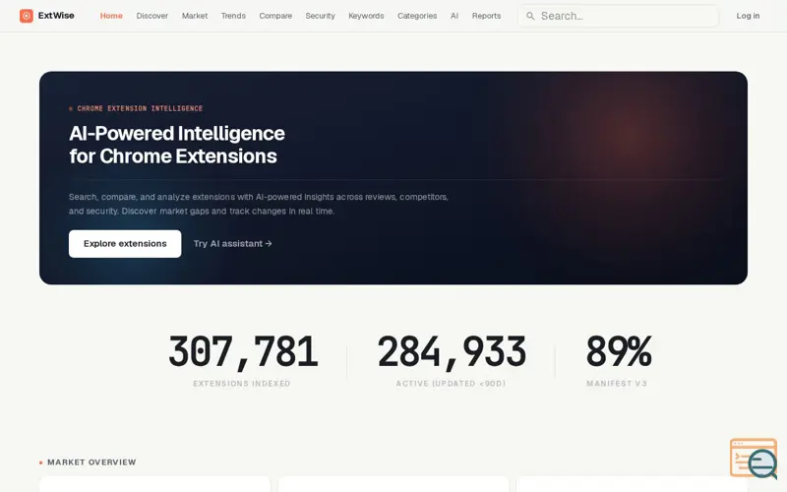Click the AI-Powered Intelligence headline
Image resolution: width=787 pixels, height=492 pixels.
(177, 145)
